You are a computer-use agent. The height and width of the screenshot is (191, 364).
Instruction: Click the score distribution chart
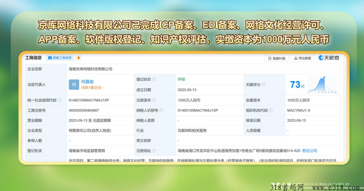(322, 84)
